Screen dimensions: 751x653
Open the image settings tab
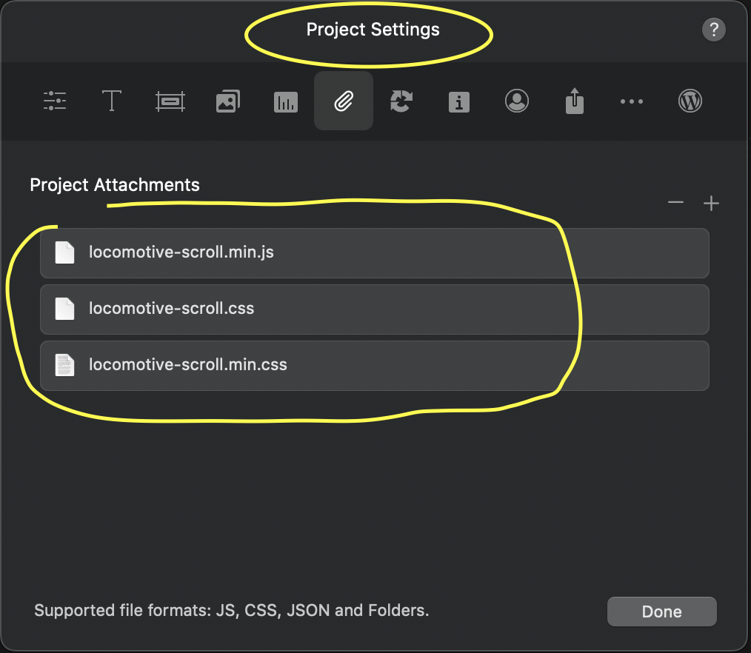pyautogui.click(x=227, y=101)
